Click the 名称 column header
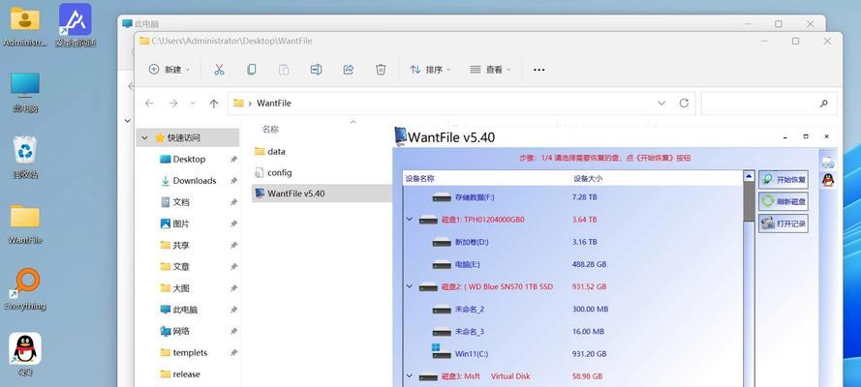This screenshot has height=387, width=861. 270,130
